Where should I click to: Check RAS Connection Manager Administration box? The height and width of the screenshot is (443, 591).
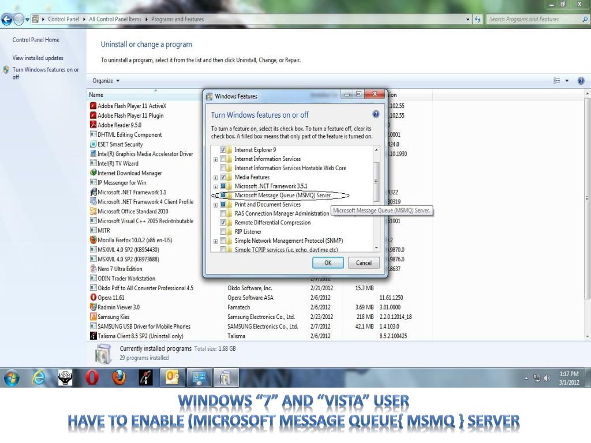(223, 213)
